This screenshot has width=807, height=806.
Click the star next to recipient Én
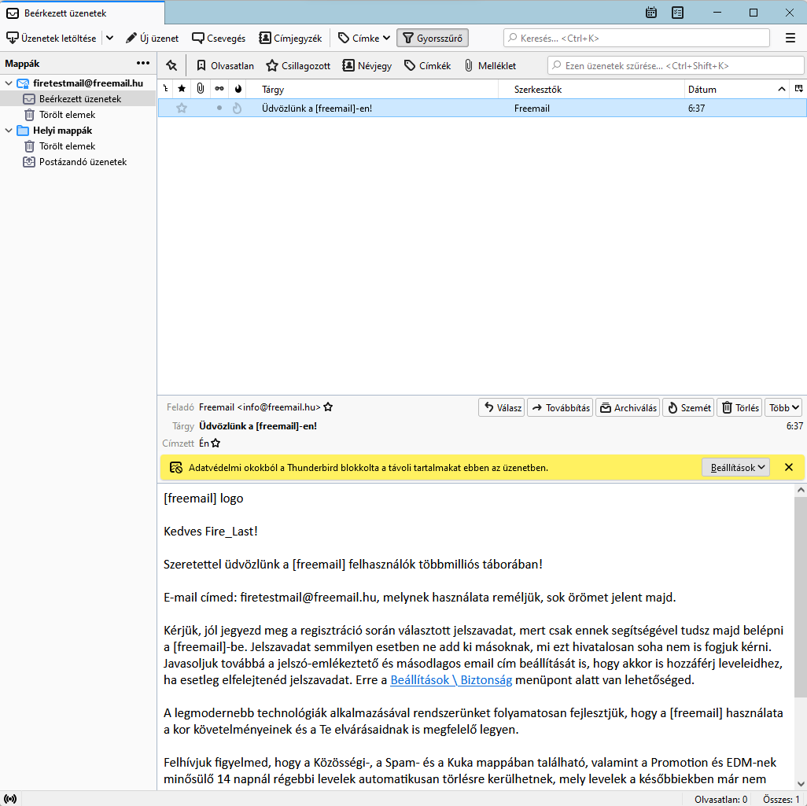[216, 443]
